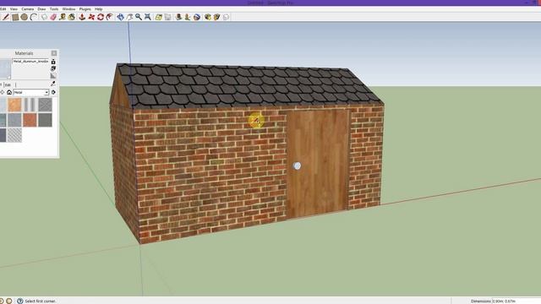The image size is (541, 304).
Task: Click the In Model home icon
Action: (x=9, y=92)
